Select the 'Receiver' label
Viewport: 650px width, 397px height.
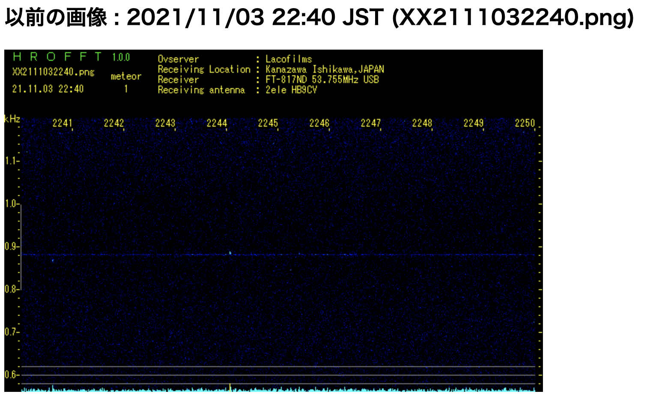(178, 80)
